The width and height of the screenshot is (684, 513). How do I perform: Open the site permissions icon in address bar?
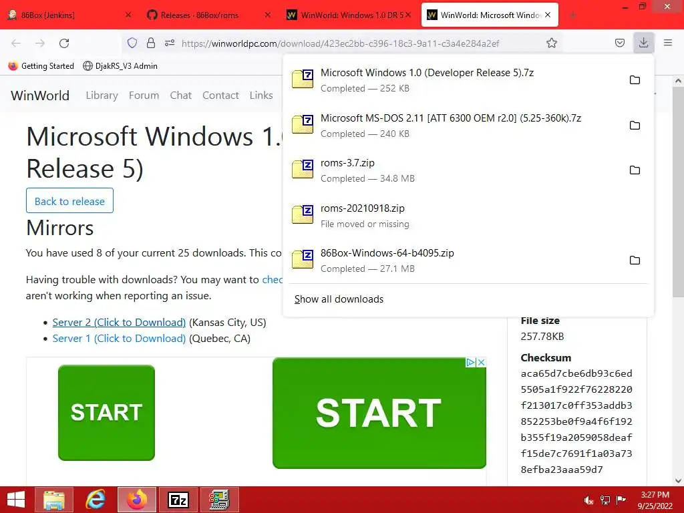click(170, 43)
